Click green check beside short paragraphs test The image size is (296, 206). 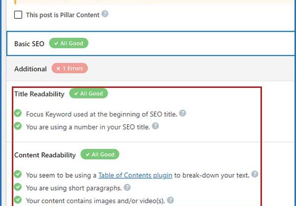[18, 187]
